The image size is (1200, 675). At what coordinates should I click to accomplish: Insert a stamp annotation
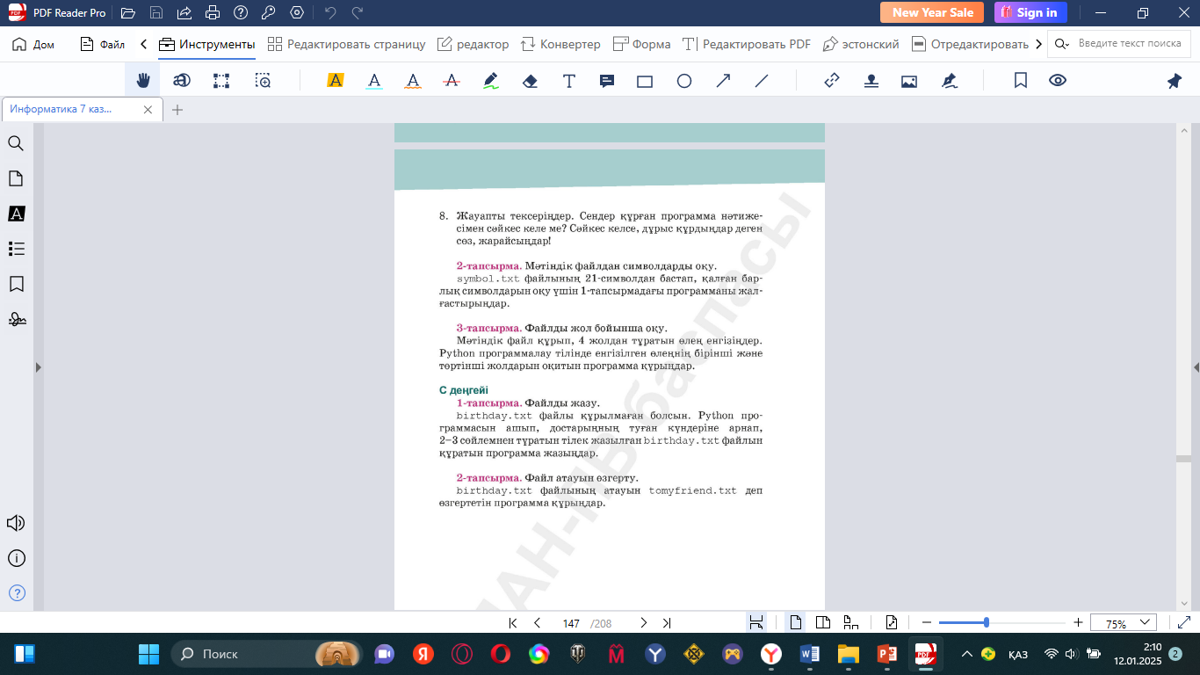[871, 81]
